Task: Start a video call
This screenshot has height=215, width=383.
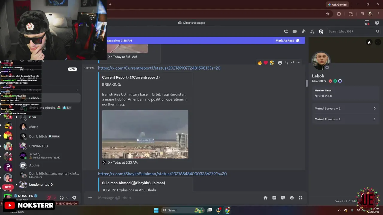Action: tap(294, 31)
